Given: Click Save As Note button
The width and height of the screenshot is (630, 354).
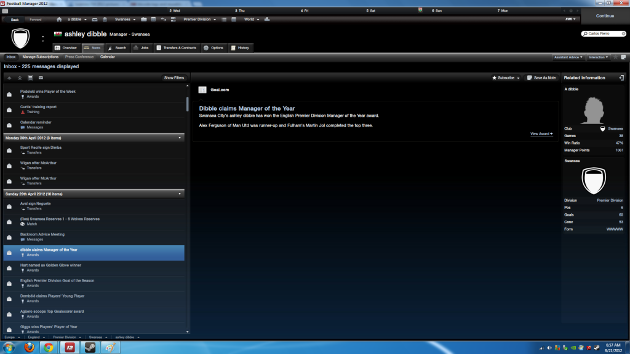Looking at the screenshot, I should click(x=541, y=78).
